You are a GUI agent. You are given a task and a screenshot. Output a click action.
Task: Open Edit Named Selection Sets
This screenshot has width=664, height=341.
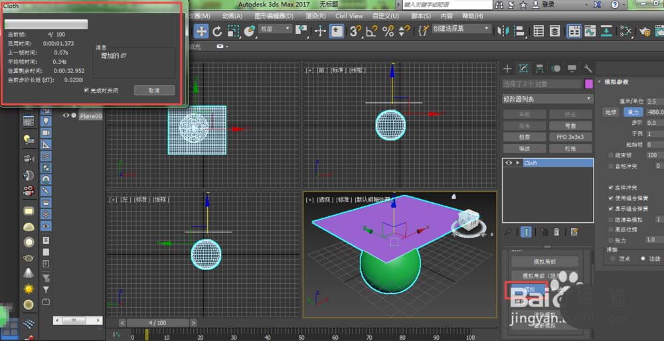423,31
